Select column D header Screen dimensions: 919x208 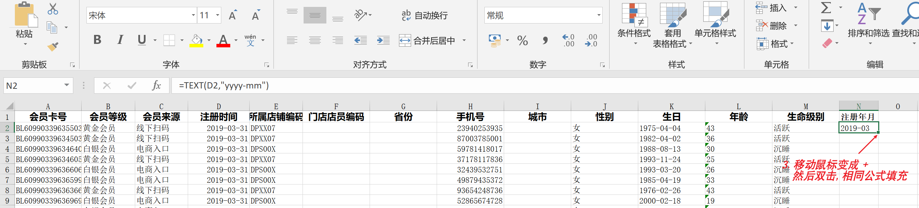coord(218,106)
